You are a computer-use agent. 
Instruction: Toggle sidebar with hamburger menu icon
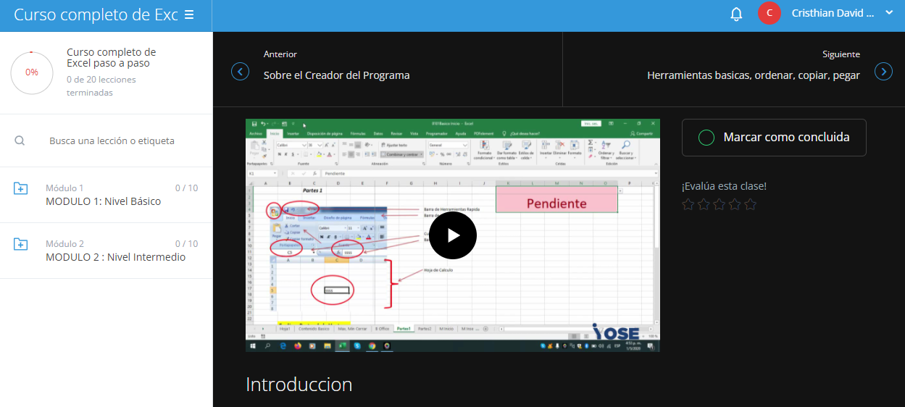tap(189, 14)
